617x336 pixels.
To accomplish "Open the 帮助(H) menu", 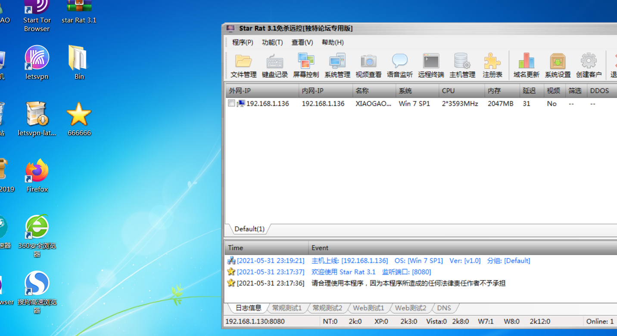I will (333, 42).
